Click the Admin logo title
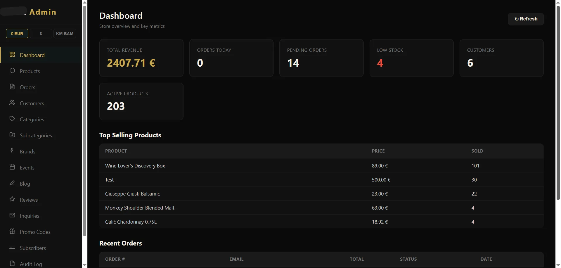 point(43,12)
